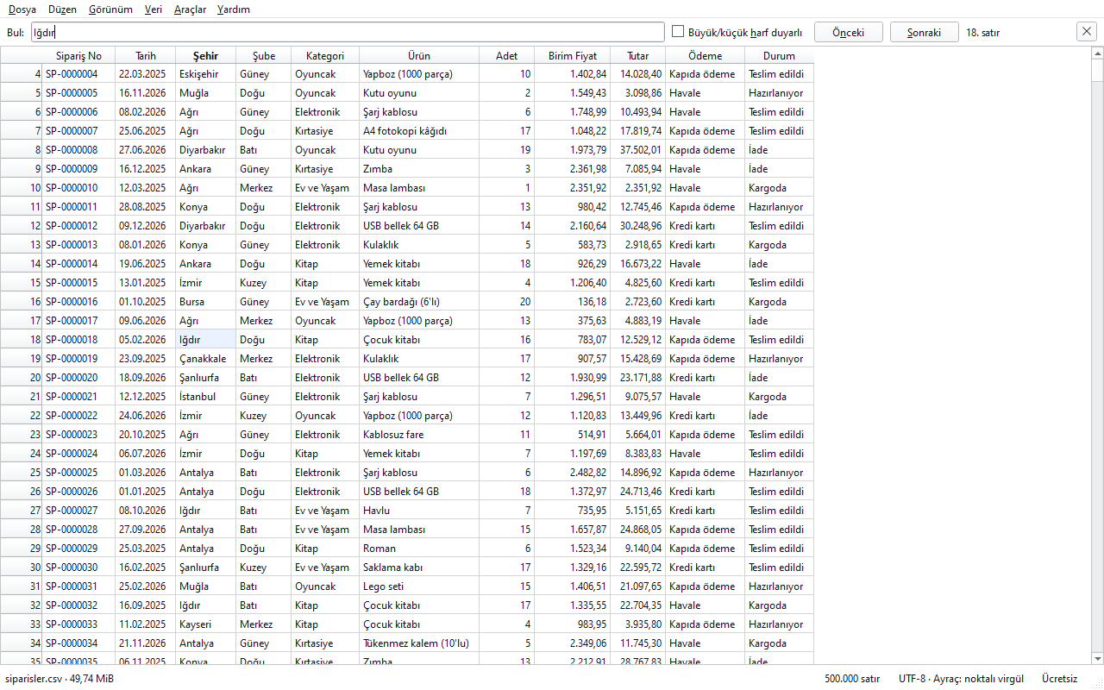The height and width of the screenshot is (690, 1104).
Task: Click the UTF-8 encoding status entry
Action: point(962,679)
